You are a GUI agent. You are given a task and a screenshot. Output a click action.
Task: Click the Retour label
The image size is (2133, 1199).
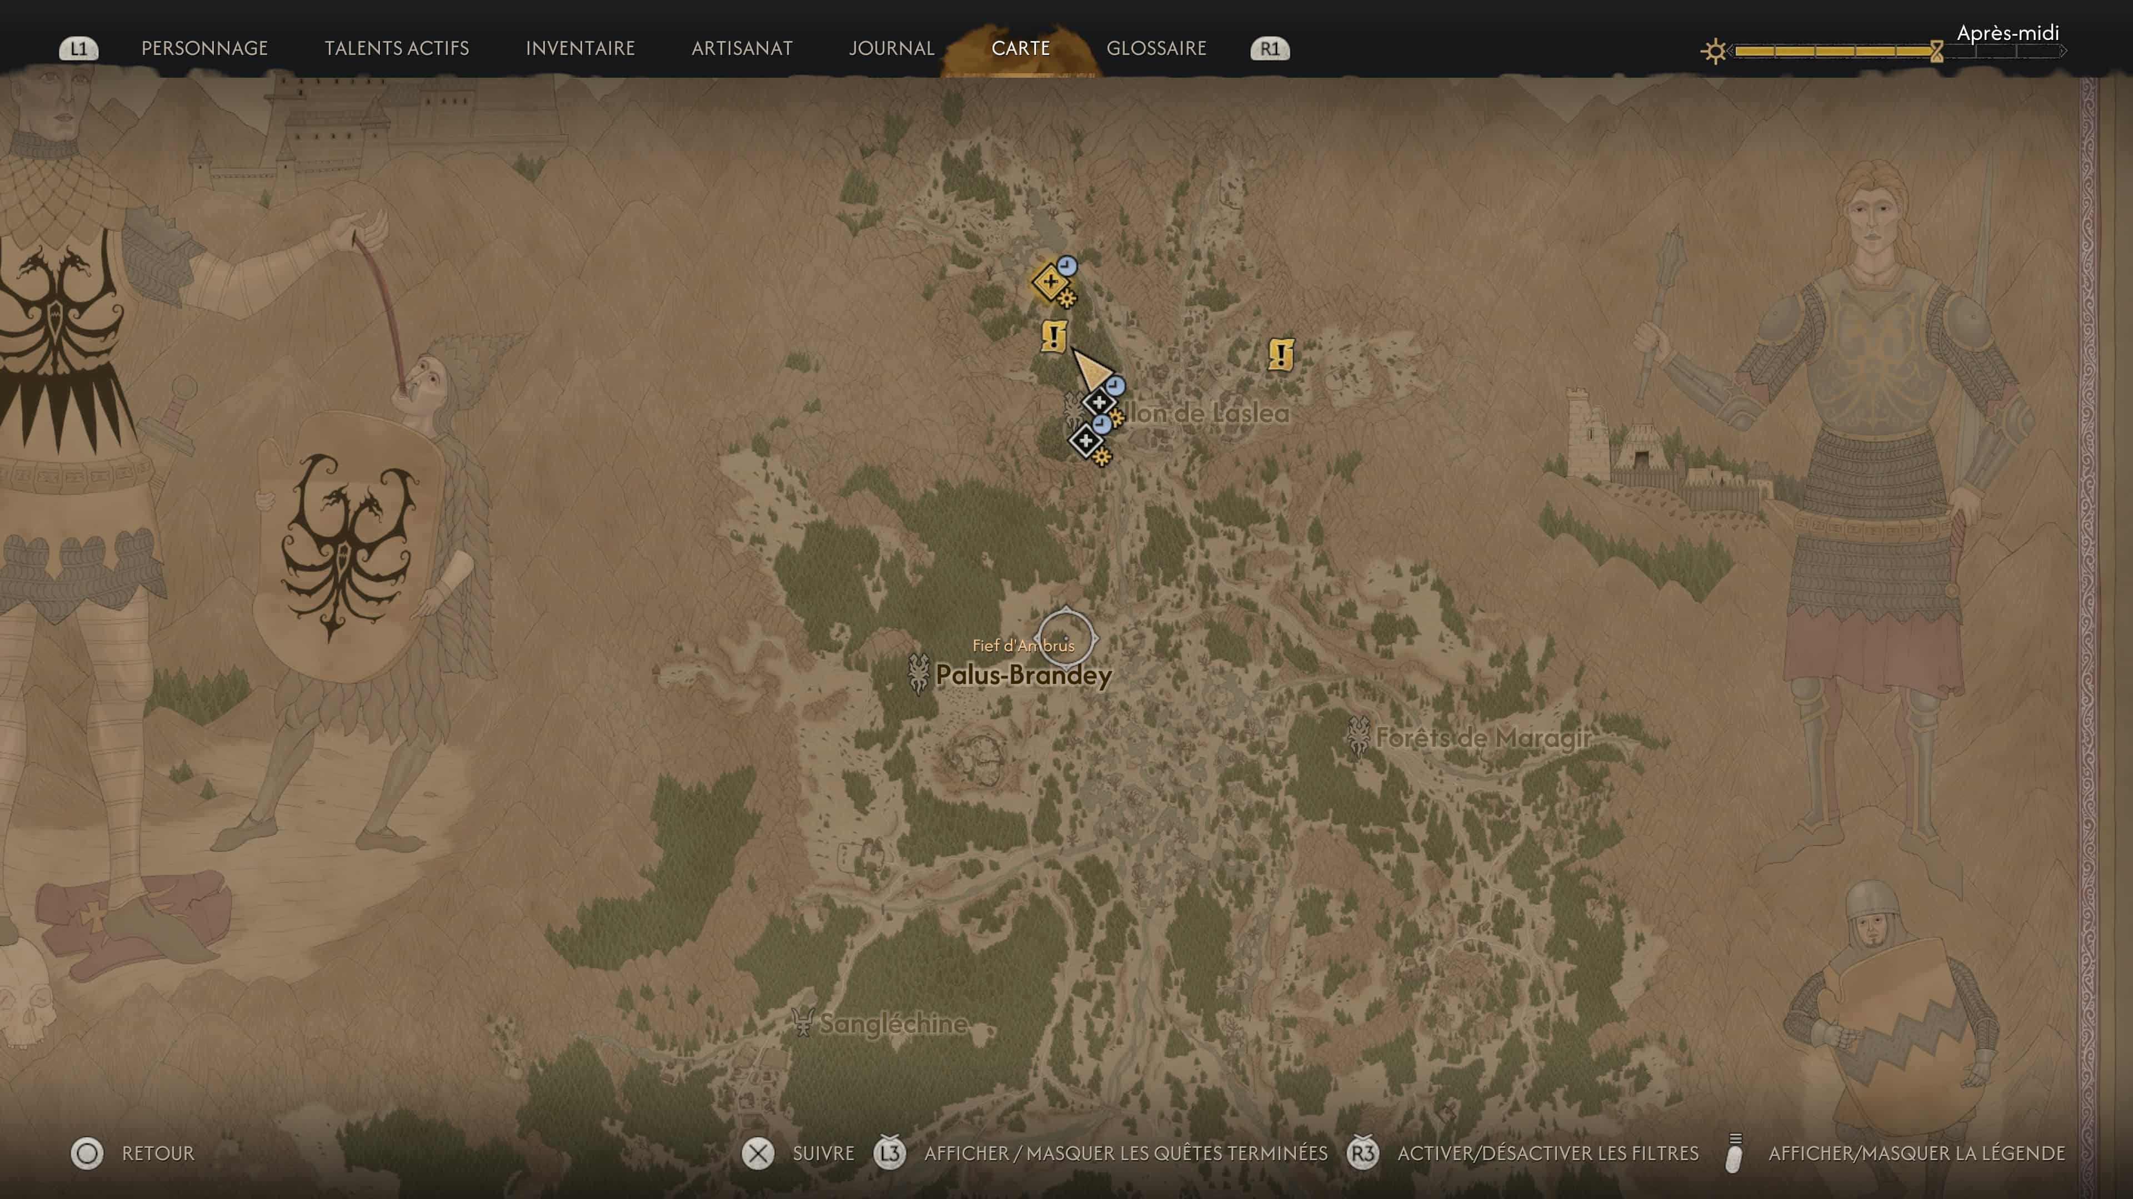click(157, 1153)
